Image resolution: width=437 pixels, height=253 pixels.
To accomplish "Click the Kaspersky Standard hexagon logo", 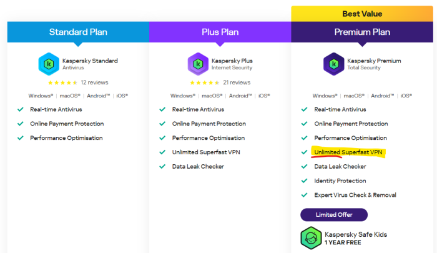I will pos(48,64).
